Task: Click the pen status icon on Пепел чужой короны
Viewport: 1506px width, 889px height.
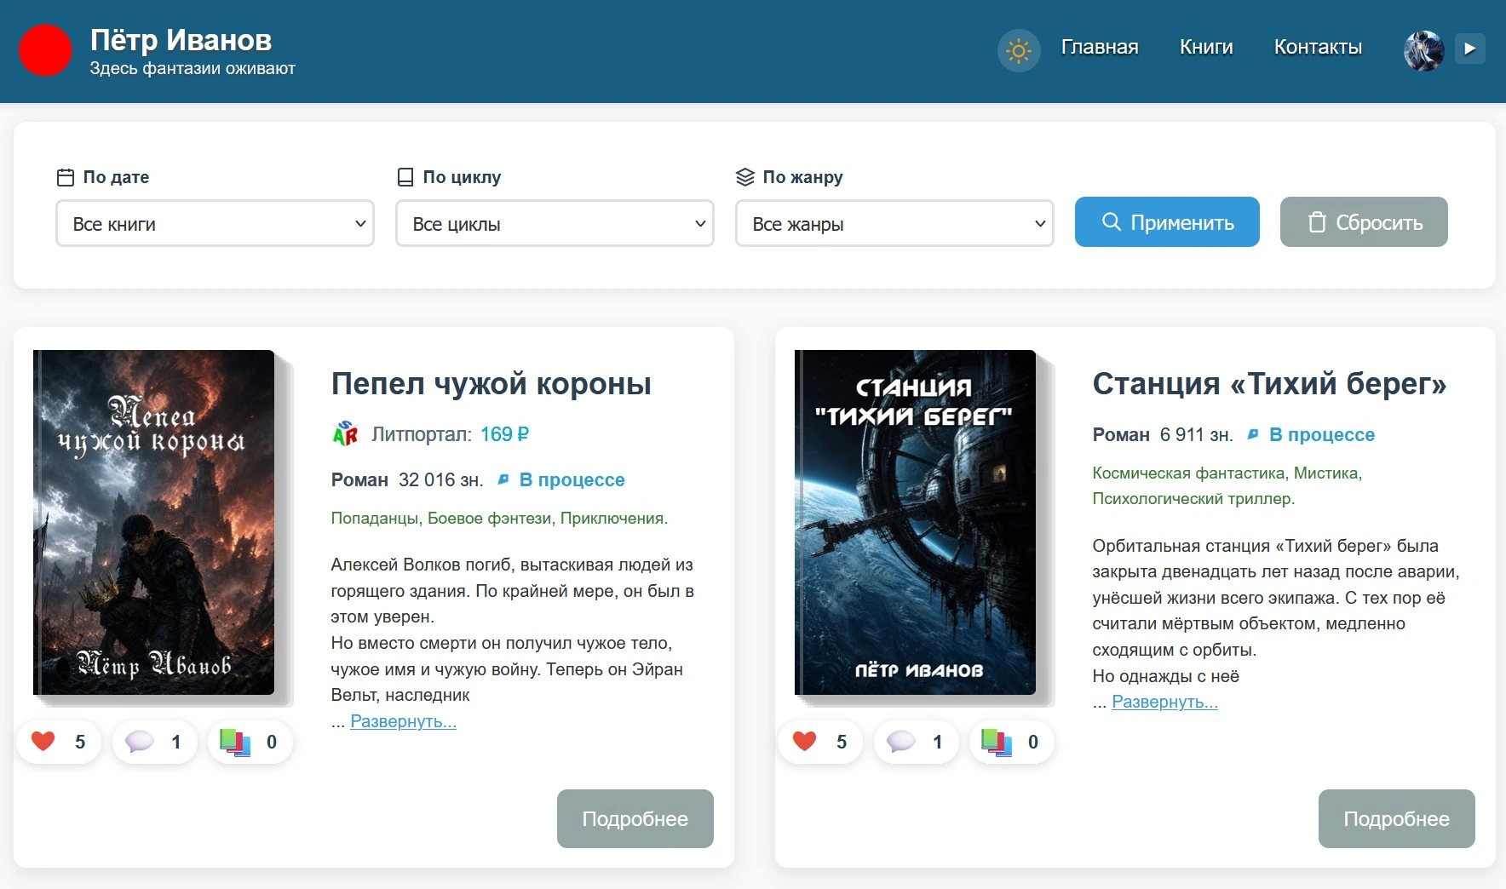Action: (503, 479)
